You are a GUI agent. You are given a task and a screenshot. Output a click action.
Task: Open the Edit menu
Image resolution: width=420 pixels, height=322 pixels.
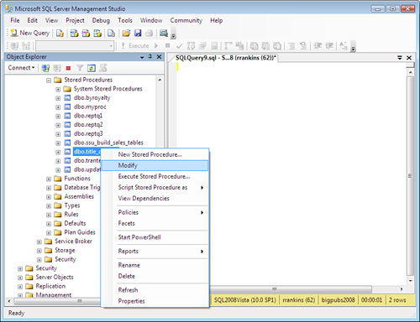pyautogui.click(x=32, y=20)
